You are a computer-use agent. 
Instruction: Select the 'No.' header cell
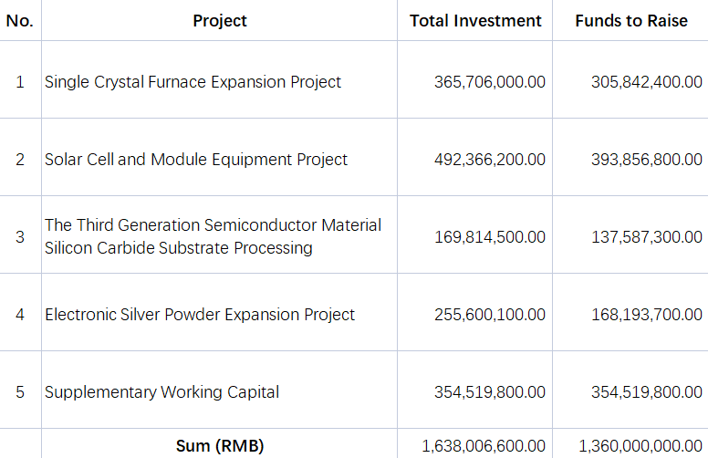point(20,20)
